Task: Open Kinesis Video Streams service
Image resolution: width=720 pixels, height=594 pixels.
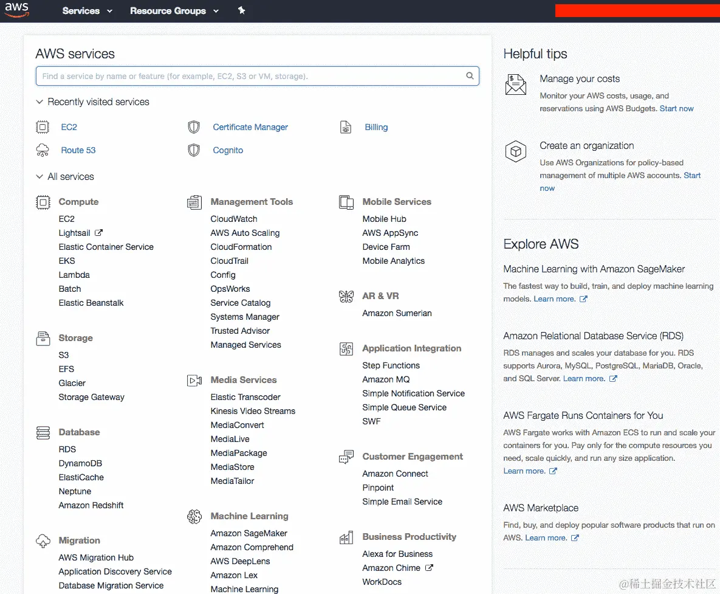Action: [253, 411]
